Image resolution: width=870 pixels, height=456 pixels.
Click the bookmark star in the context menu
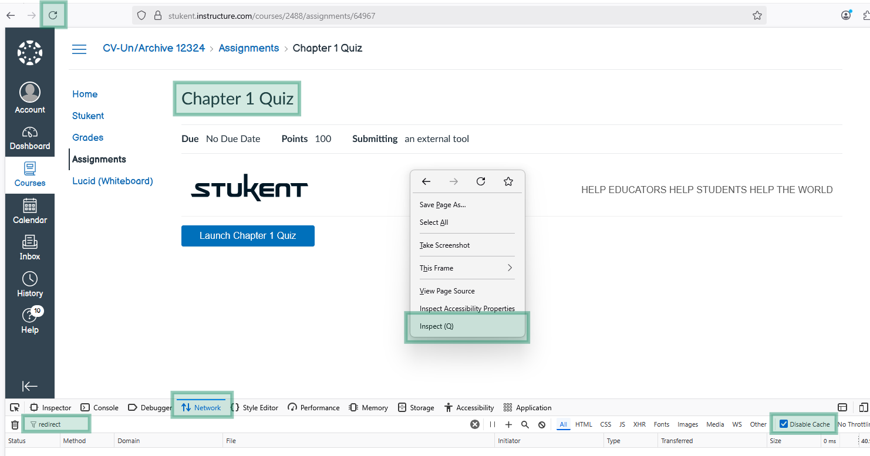coord(508,182)
